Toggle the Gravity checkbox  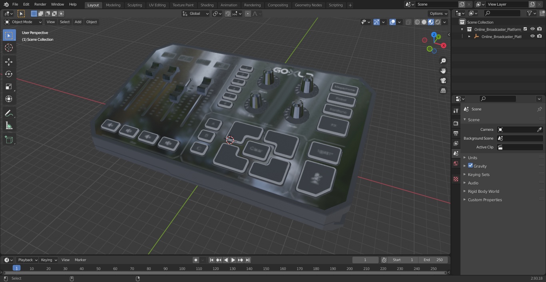(470, 166)
